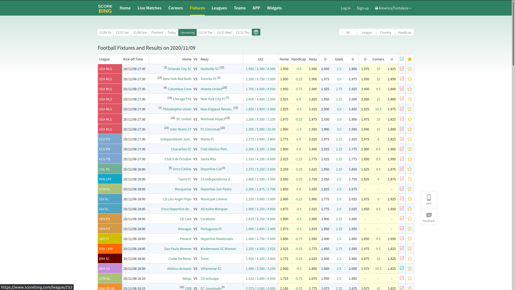Screen dimensions: 515x290
Task: Select the Upcoming date tab
Action: point(187,32)
